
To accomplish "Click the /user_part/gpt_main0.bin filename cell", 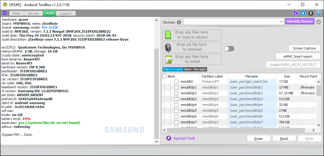I will (x=252, y=82).
